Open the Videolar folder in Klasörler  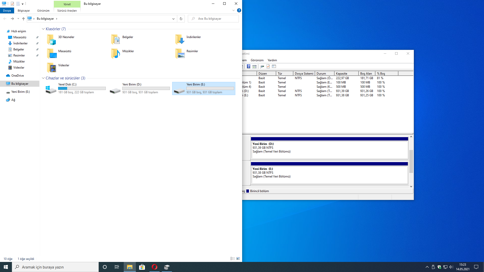click(x=58, y=68)
